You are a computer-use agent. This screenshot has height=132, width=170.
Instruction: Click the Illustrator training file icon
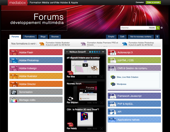tap(42, 44)
